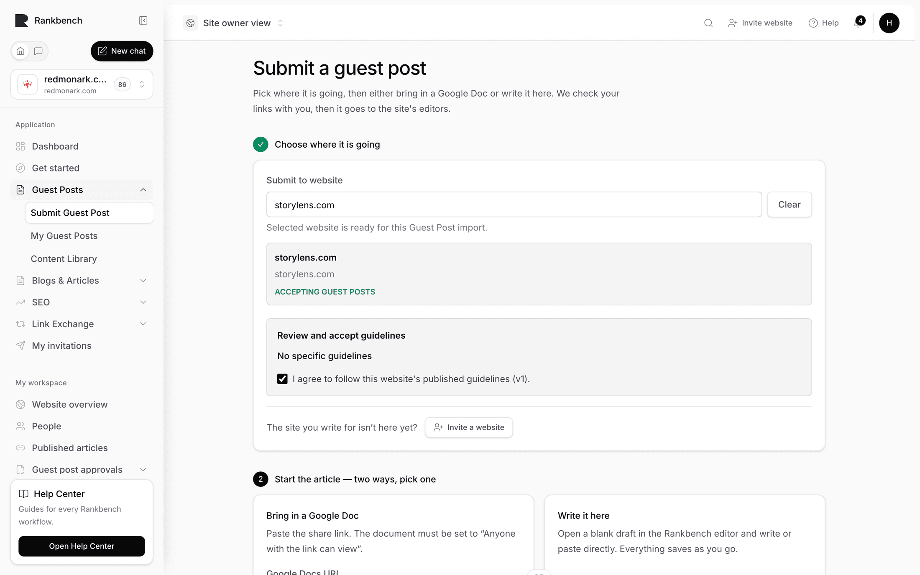Open the chat bubble icon tab

pos(38,51)
